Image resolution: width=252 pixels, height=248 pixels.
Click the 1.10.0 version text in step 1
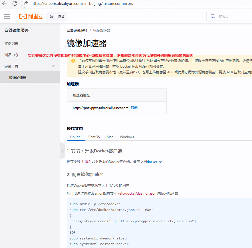point(86,162)
